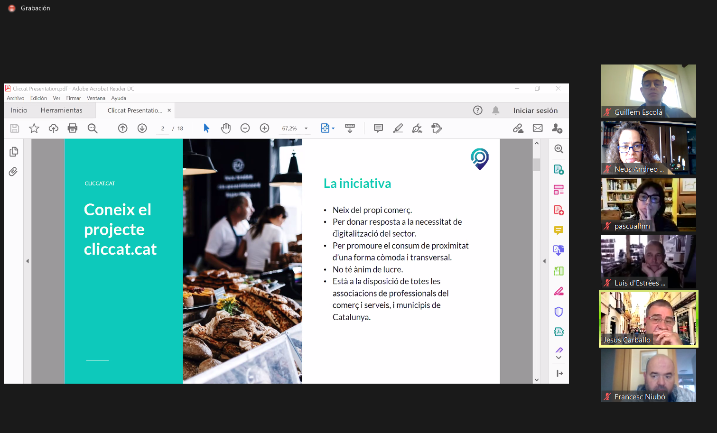Screen dimensions: 717x433
Task: Open the Firmar menu
Action: [x=74, y=98]
